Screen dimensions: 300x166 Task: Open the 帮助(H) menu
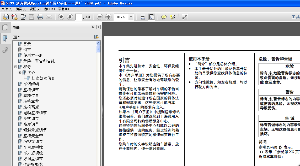(x=63, y=9)
